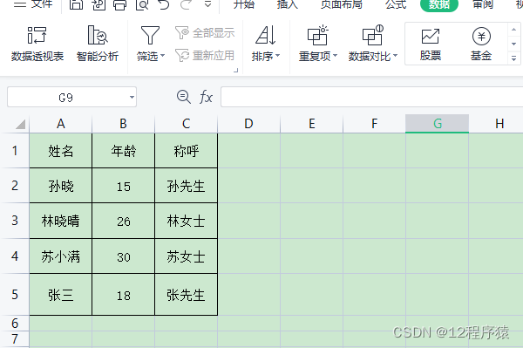Select cell containing 林女士
Viewport: 523px width, 348px height.
click(x=187, y=221)
